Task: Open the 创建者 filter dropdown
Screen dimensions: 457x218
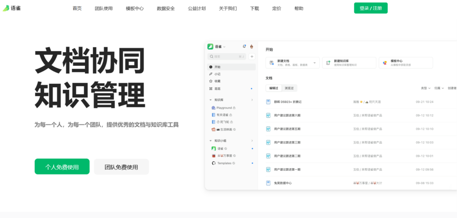Action: click(452, 88)
